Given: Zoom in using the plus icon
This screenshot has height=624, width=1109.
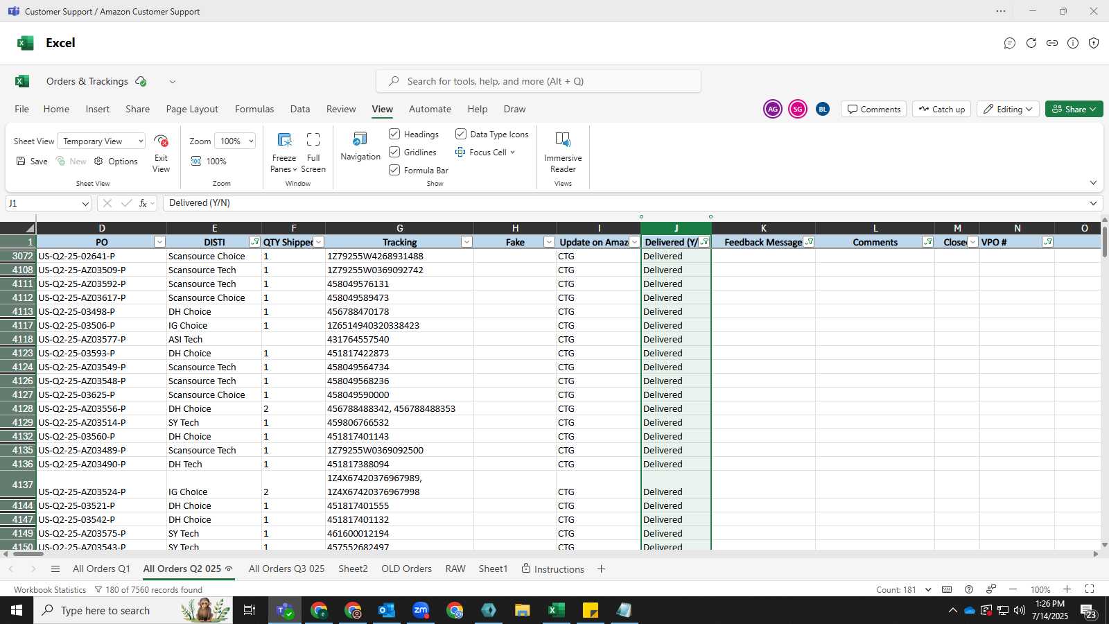Looking at the screenshot, I should [1067, 589].
